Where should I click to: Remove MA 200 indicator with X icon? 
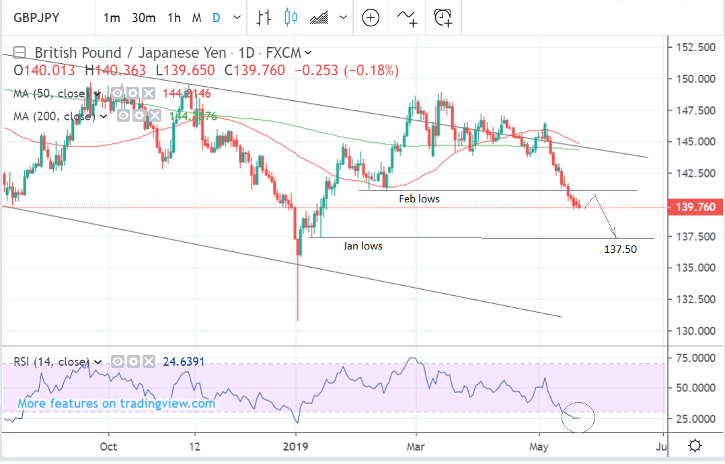(155, 116)
